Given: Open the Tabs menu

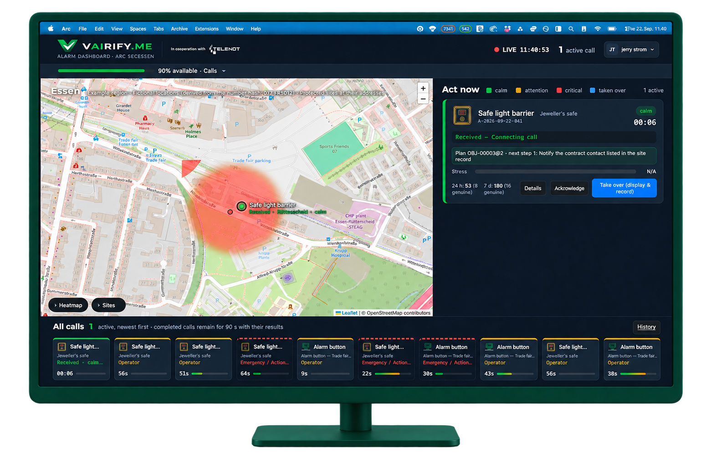Looking at the screenshot, I should (x=159, y=29).
